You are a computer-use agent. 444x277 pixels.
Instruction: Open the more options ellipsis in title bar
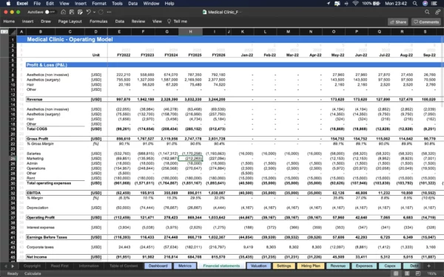[x=109, y=12]
